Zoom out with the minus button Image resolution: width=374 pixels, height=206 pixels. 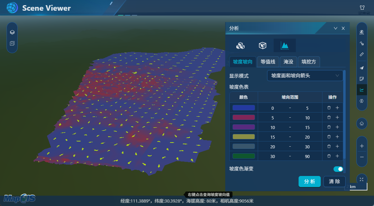click(362, 157)
